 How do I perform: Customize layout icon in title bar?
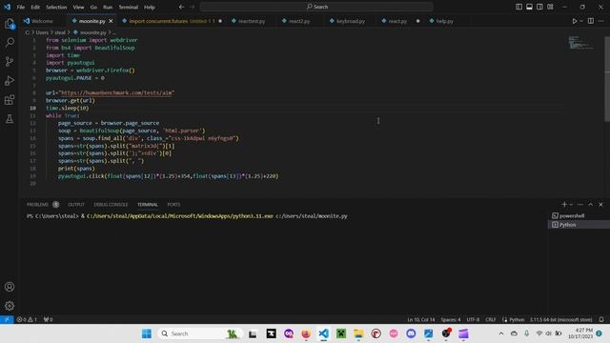550,7
